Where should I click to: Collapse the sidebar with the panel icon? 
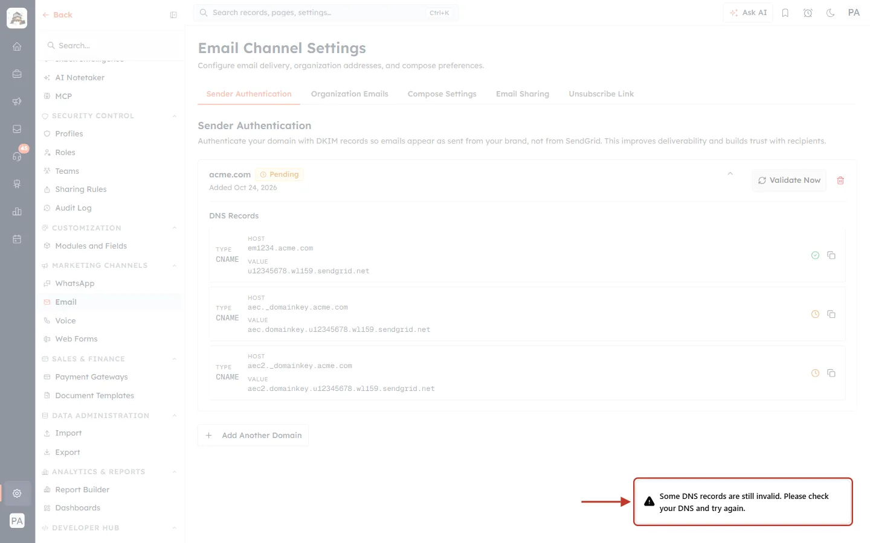pyautogui.click(x=173, y=15)
